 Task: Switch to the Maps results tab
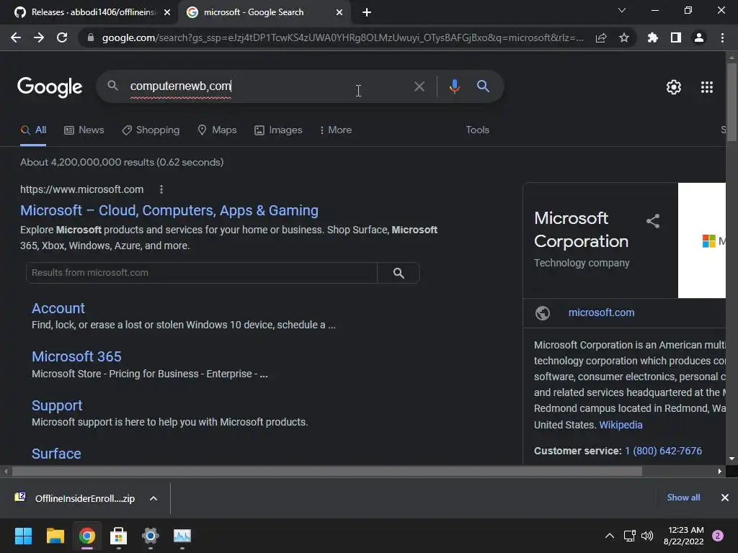click(217, 130)
